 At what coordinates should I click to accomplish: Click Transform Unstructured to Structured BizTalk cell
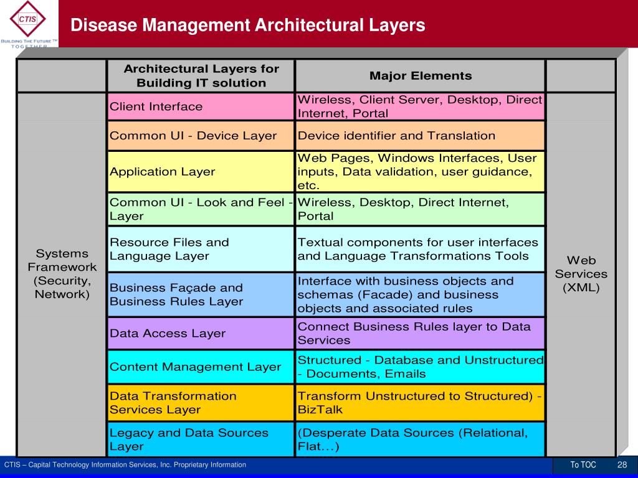coord(421,403)
